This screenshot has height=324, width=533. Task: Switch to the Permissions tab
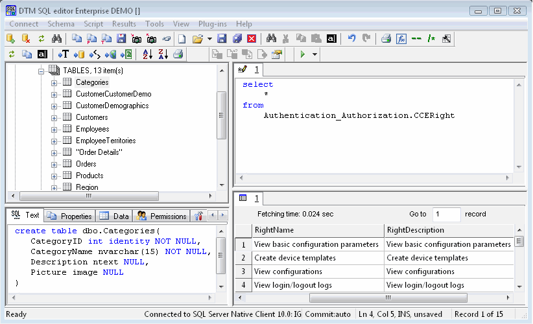pos(163,216)
